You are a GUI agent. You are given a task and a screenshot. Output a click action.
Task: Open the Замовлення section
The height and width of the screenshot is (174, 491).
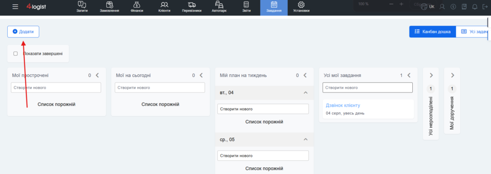pyautogui.click(x=109, y=7)
